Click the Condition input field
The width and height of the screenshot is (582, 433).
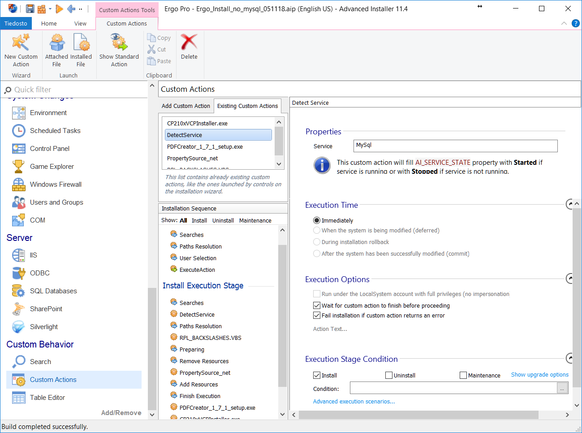pyautogui.click(x=453, y=388)
